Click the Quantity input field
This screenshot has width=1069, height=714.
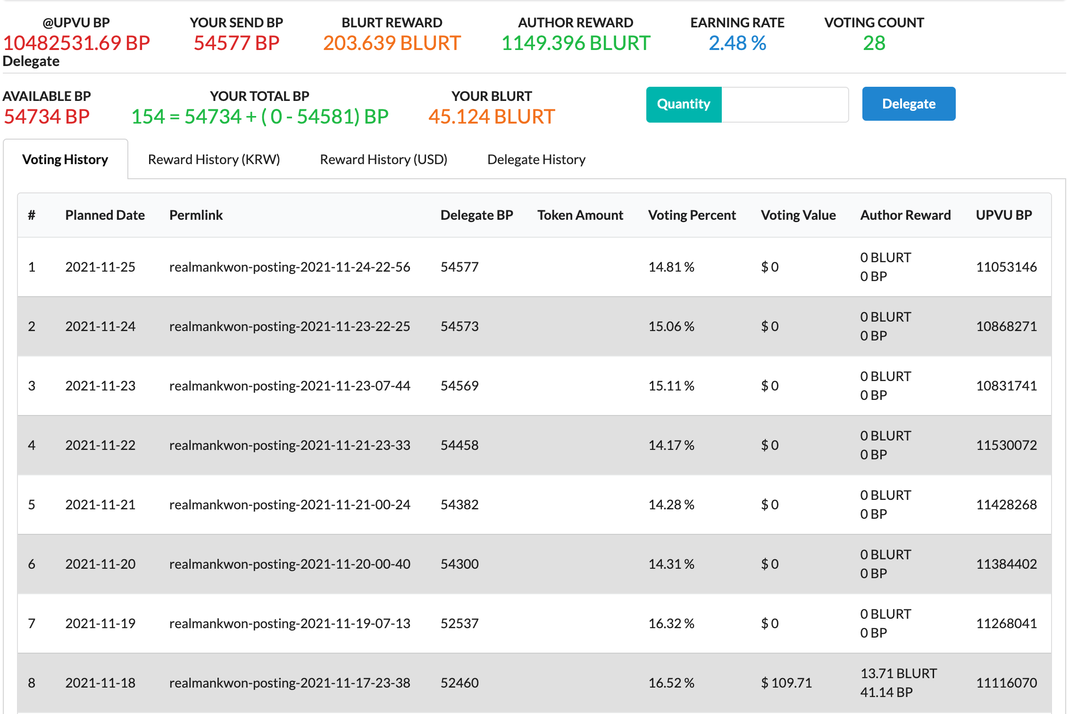[x=785, y=104]
